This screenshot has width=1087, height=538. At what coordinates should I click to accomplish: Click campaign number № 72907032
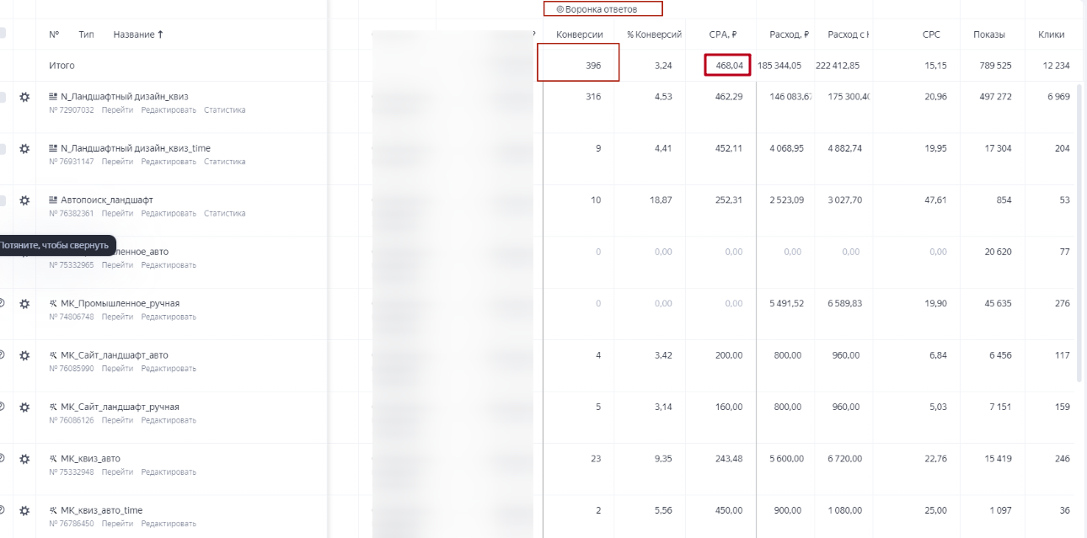coord(72,109)
